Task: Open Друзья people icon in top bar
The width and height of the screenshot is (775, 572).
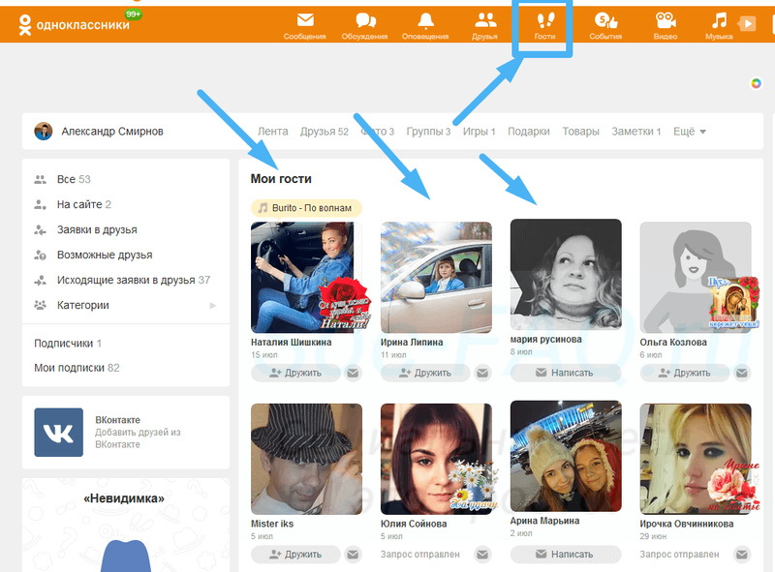Action: tap(485, 20)
